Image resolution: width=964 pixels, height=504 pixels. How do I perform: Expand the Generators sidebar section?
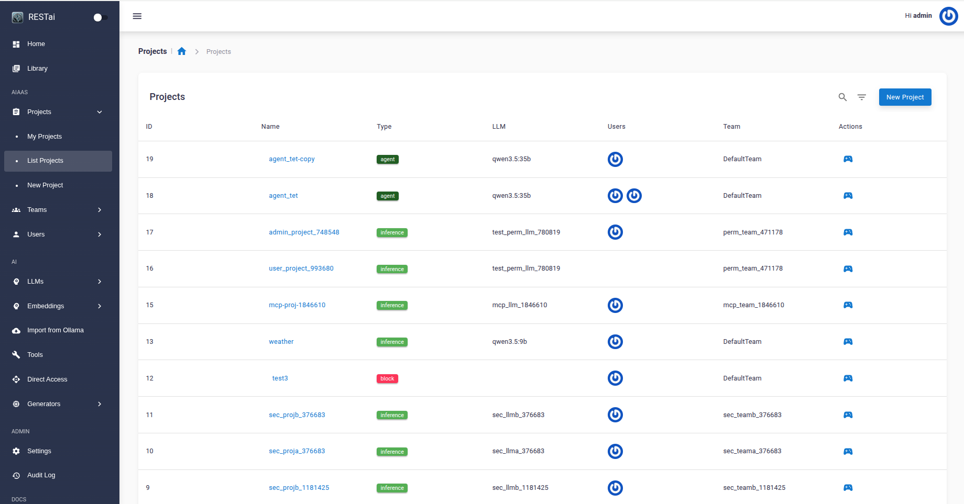[58, 404]
